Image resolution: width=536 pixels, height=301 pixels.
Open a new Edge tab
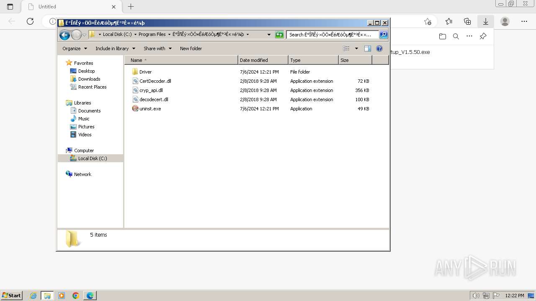[131, 7]
